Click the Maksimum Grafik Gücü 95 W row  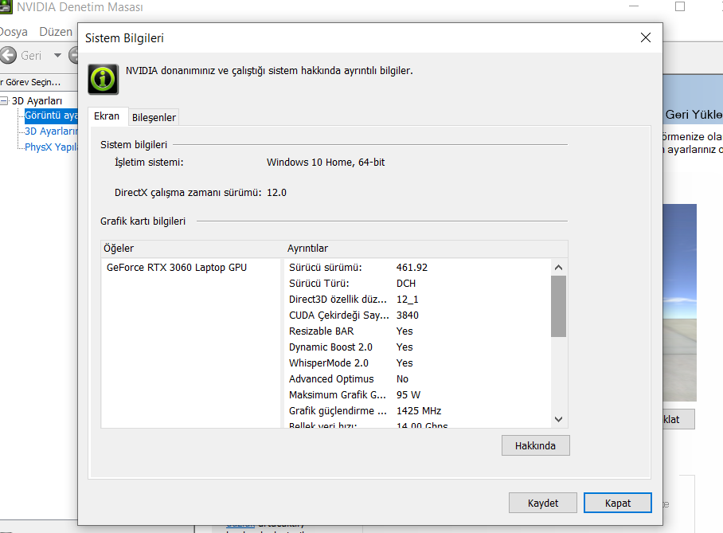point(419,394)
